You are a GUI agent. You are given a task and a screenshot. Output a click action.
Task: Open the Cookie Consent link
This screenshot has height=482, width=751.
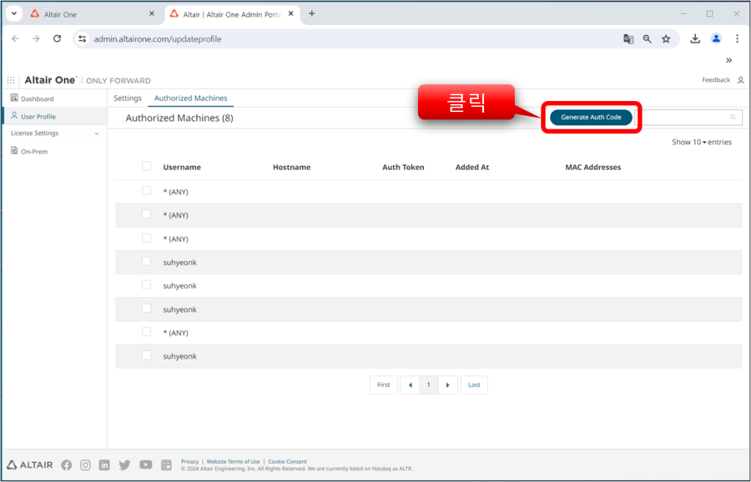[287, 461]
